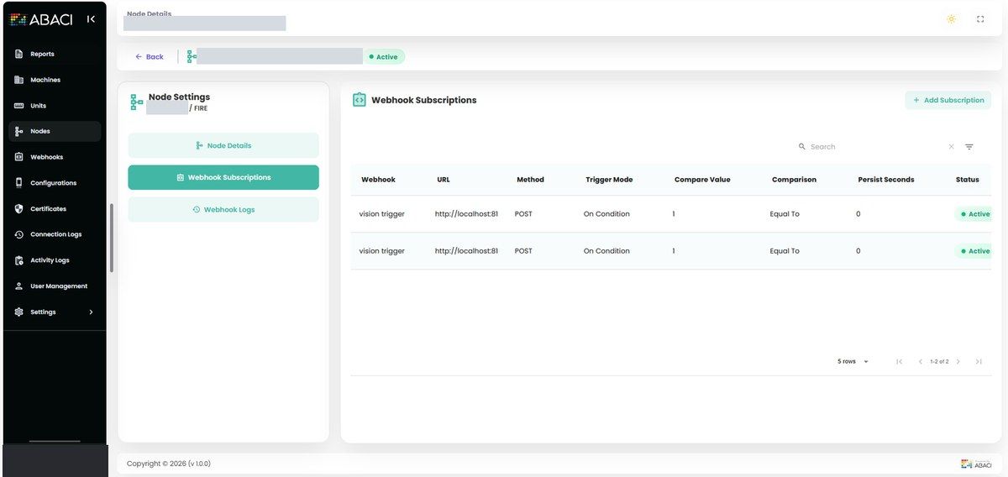Click first row's vision trigger cell

[382, 214]
